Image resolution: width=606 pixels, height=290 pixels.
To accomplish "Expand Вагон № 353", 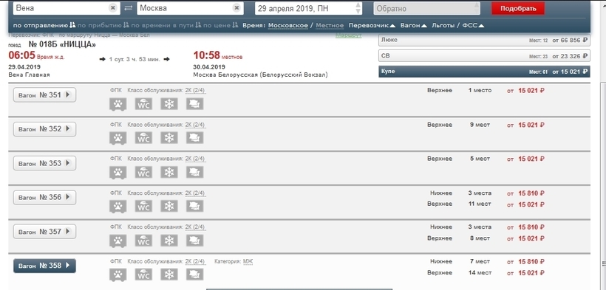I will pyautogui.click(x=44, y=163).
